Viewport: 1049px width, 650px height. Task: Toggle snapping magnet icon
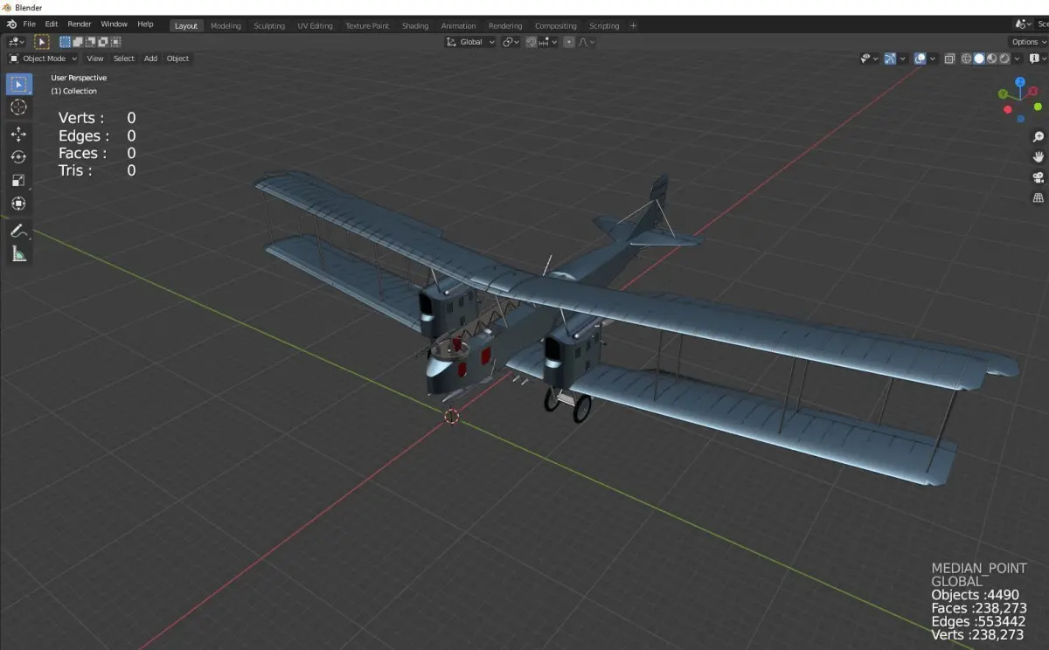pos(531,42)
